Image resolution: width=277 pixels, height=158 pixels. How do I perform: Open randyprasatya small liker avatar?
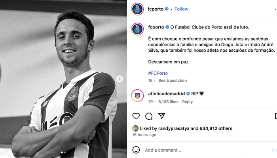click(135, 128)
